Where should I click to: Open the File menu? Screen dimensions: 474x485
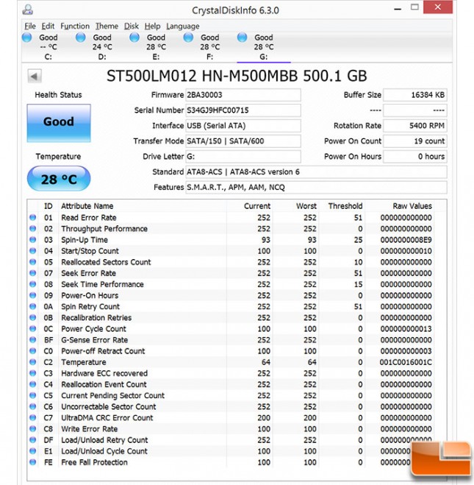[30, 26]
